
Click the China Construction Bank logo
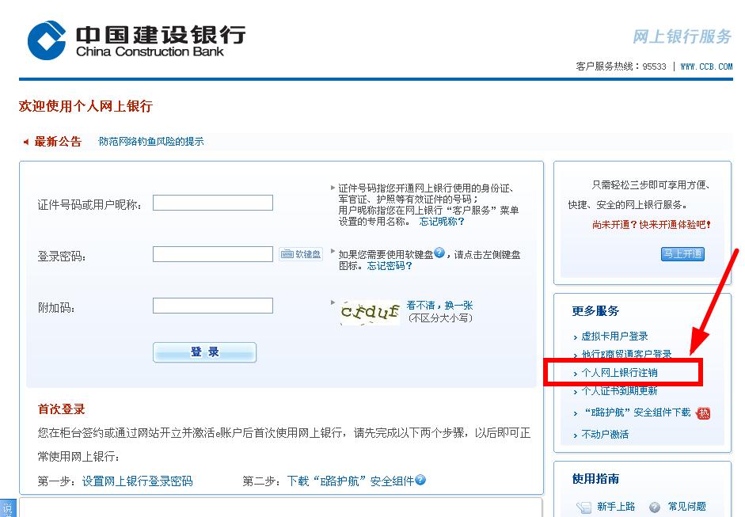(x=136, y=40)
